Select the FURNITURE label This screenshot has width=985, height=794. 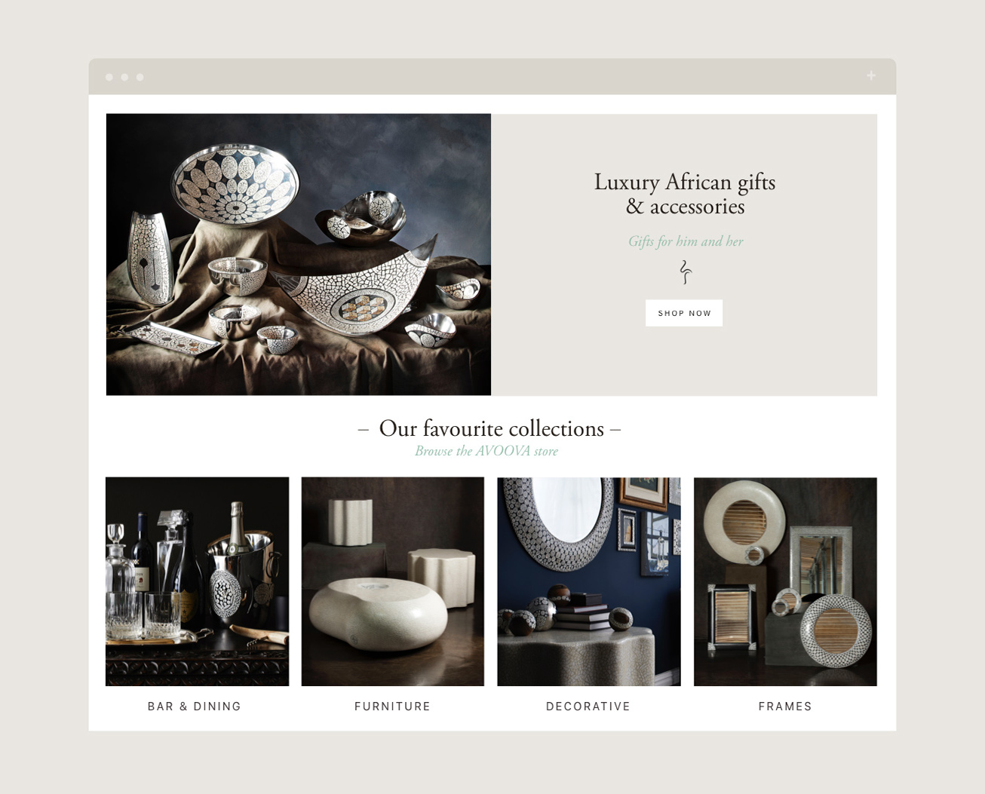click(392, 707)
